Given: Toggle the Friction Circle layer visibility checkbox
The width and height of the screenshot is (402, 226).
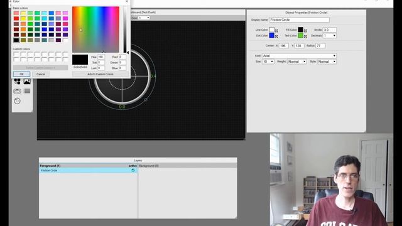Looking at the screenshot, I should 133,170.
